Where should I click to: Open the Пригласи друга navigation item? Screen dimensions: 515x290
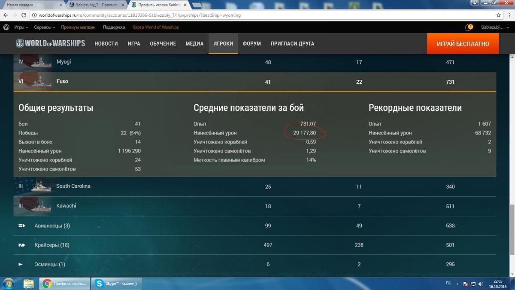point(292,43)
